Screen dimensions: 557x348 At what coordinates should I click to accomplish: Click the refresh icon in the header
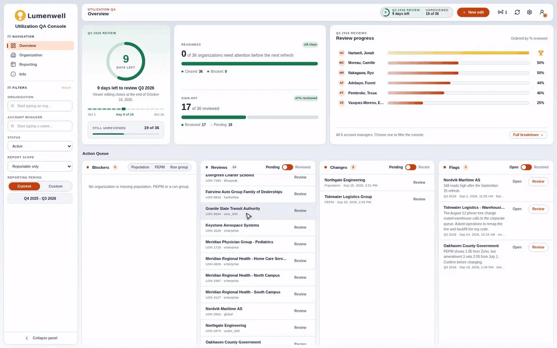pyautogui.click(x=517, y=13)
